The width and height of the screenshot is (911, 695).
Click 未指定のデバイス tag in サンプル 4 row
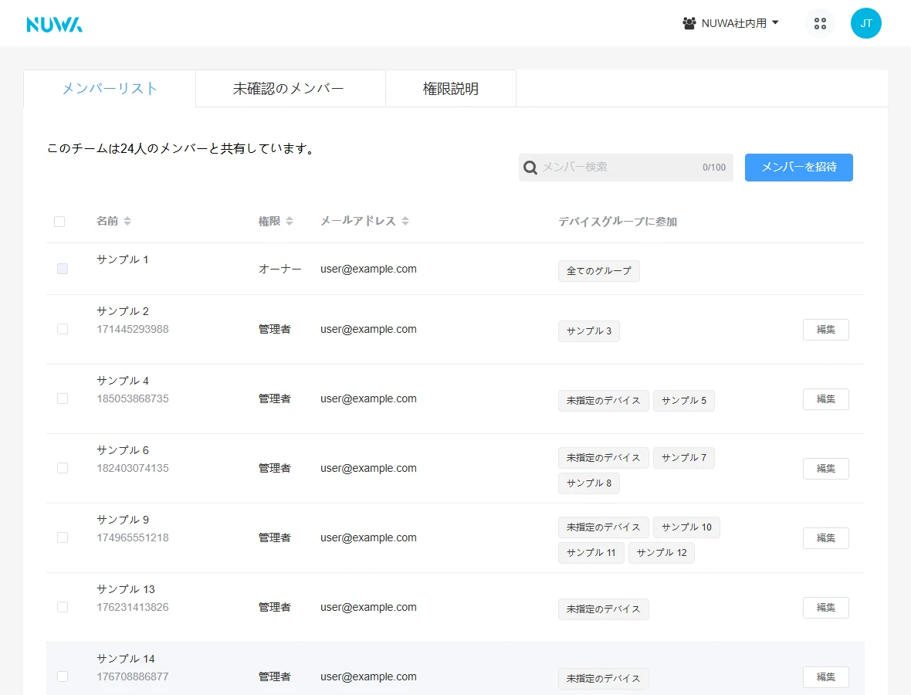pyautogui.click(x=603, y=400)
